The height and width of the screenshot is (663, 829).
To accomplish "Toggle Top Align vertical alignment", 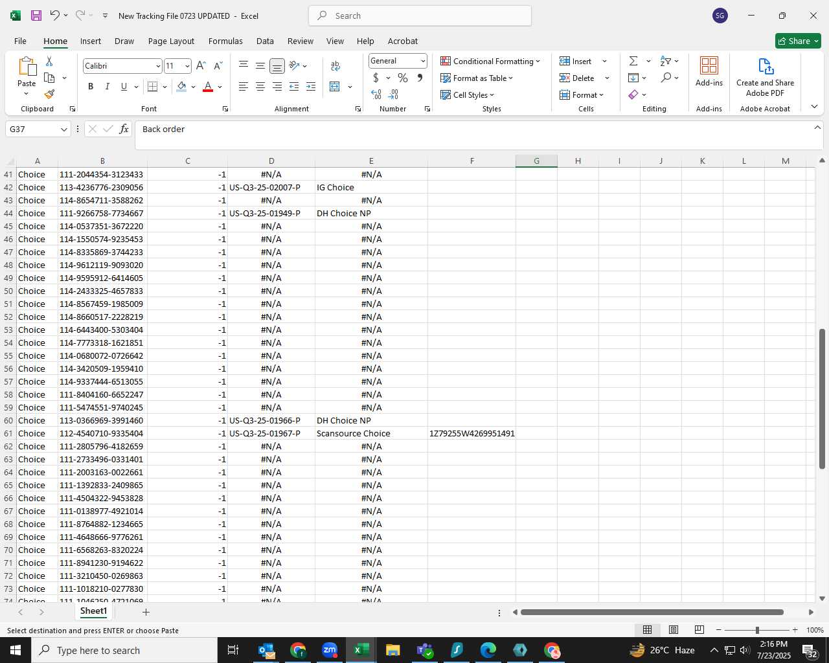I will click(244, 65).
